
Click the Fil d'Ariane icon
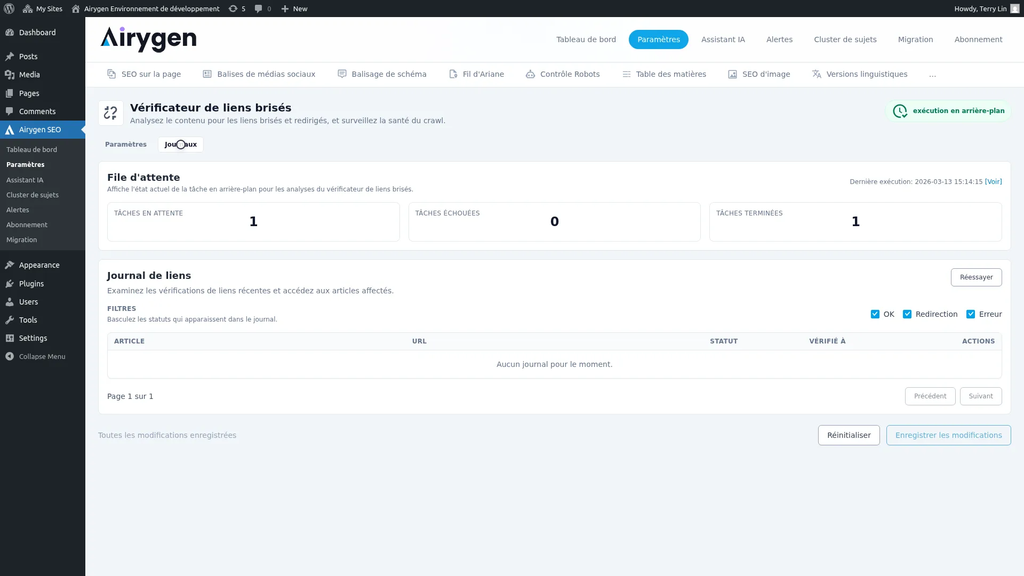453,74
